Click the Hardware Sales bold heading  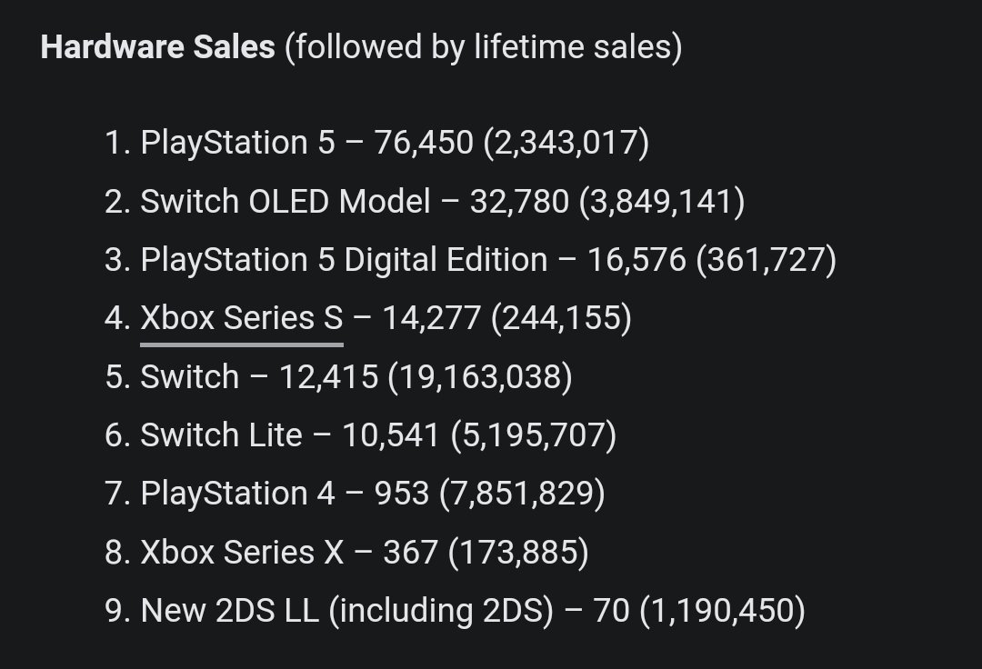pos(158,47)
